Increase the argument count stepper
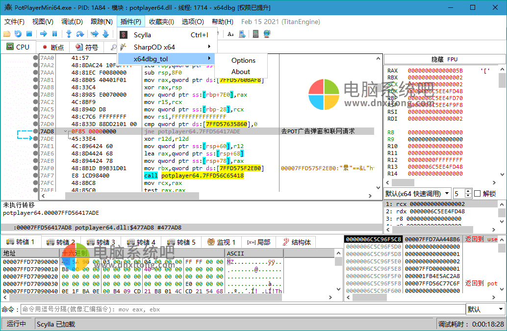 (468, 191)
